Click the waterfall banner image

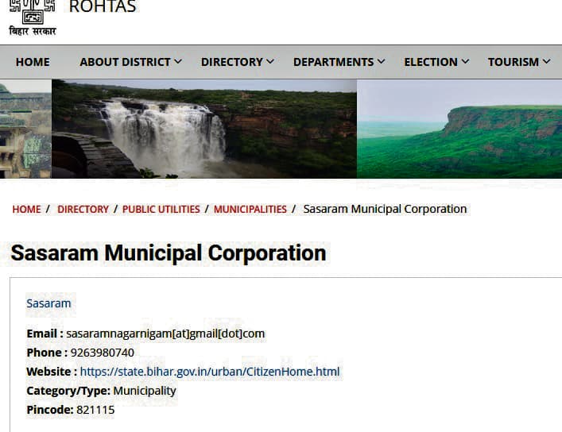coord(203,129)
